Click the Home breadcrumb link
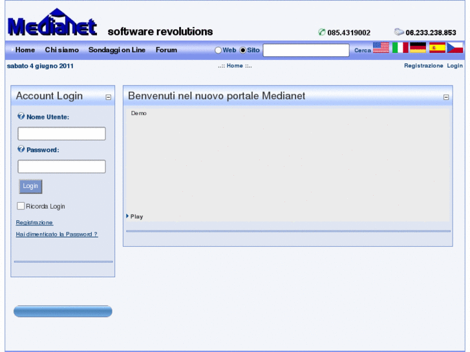 [235, 66]
